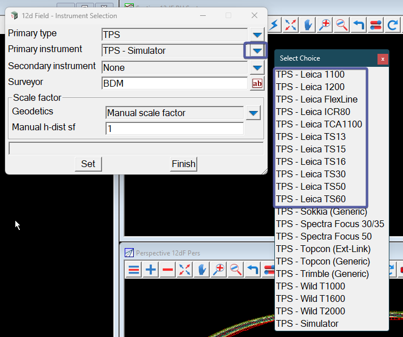Click the previous view arrow in Perspective toolbar
This screenshot has height=337, width=403.
pyautogui.click(x=253, y=270)
